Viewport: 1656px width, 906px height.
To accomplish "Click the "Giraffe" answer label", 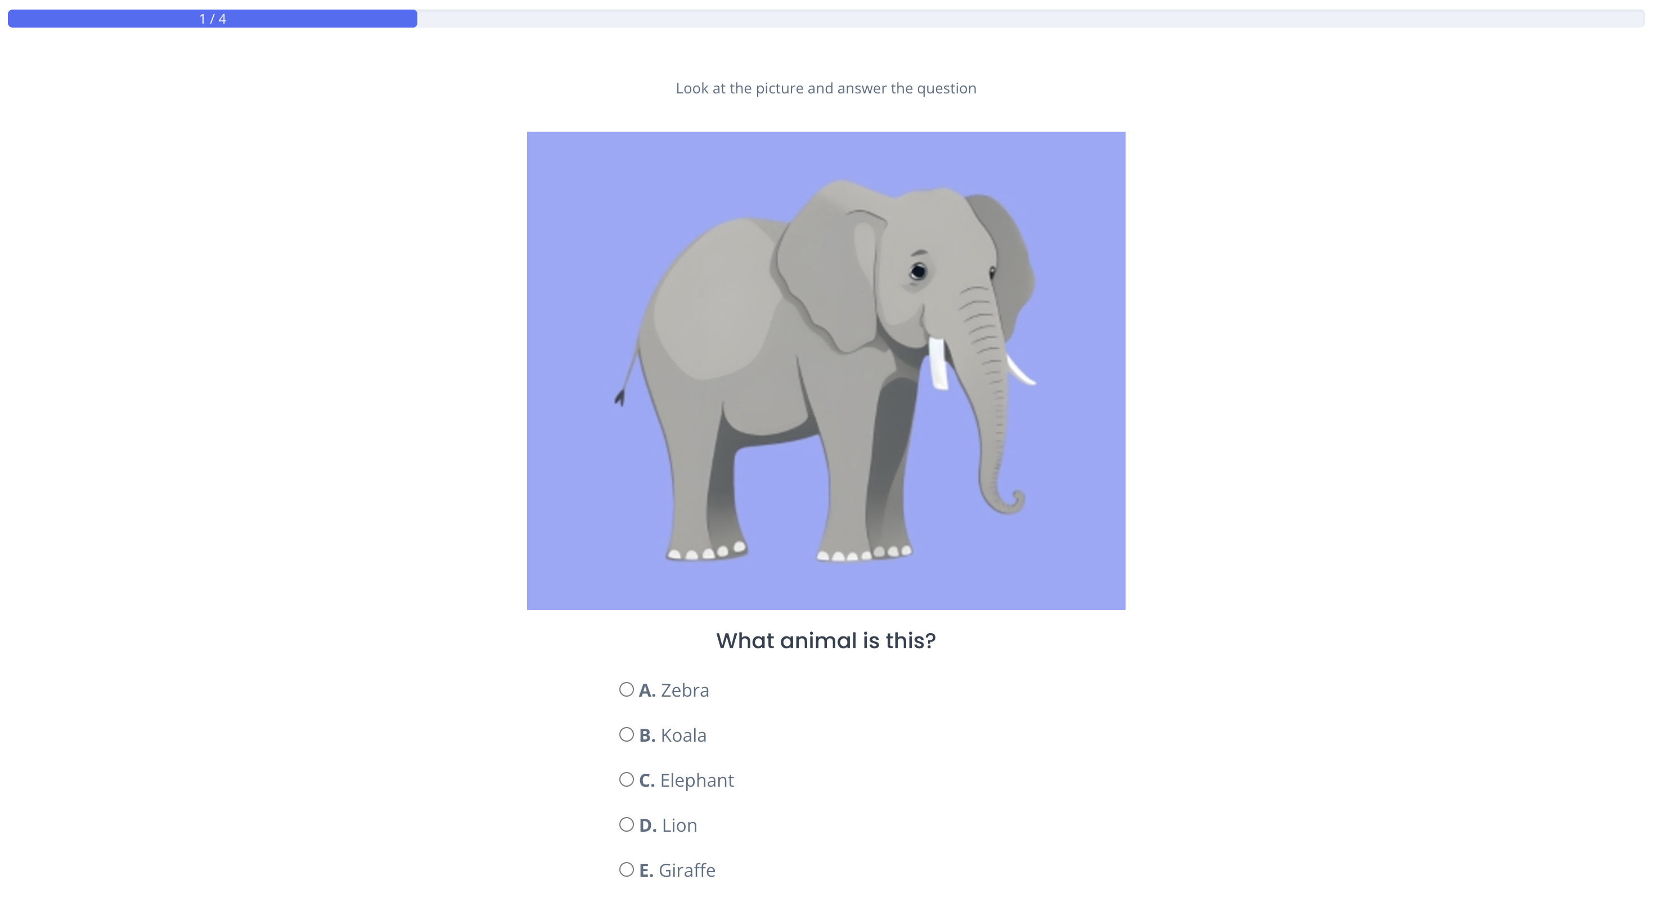I will click(x=687, y=870).
